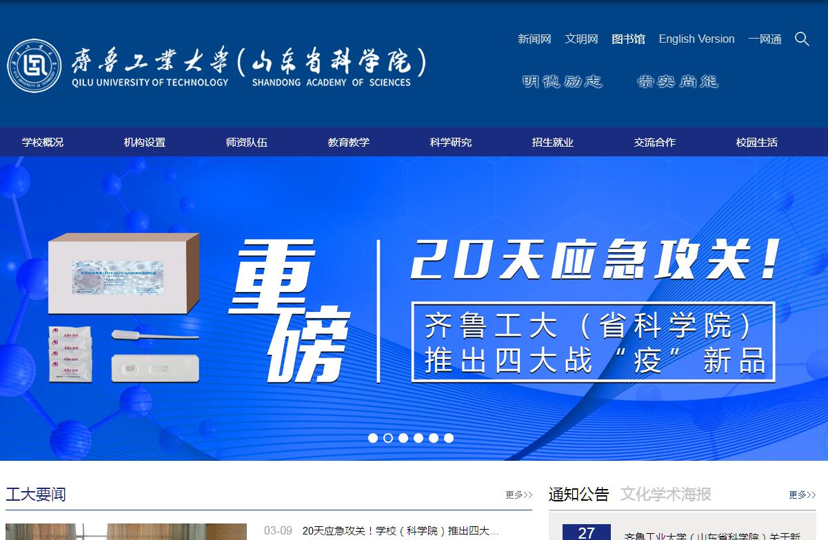This screenshot has width=828, height=540.
Task: Click the search magnifier icon
Action: click(802, 39)
